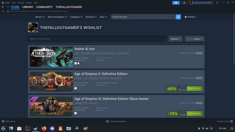Viewport: 235px width, 132px height.
Task: Click the Tactical RPG tag on Aether & Iron
Action: point(85,53)
